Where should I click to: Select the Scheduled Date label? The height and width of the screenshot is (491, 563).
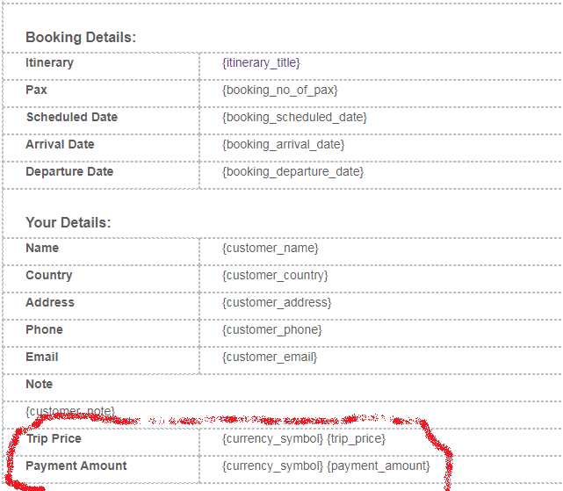pyautogui.click(x=72, y=117)
